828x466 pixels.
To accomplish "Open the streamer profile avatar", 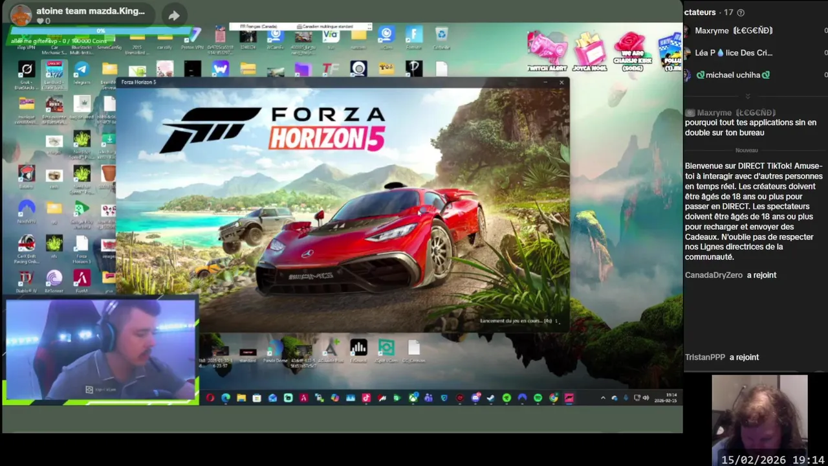I will coord(21,15).
